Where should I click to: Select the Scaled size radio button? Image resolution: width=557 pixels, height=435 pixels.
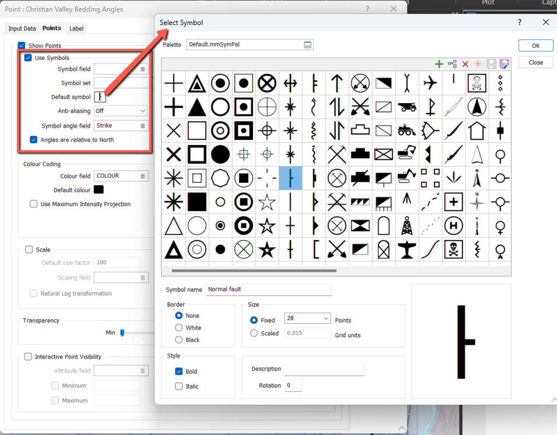[254, 334]
